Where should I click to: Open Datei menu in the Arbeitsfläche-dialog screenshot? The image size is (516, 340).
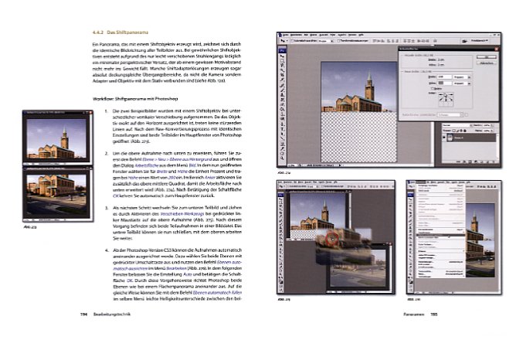[285, 35]
